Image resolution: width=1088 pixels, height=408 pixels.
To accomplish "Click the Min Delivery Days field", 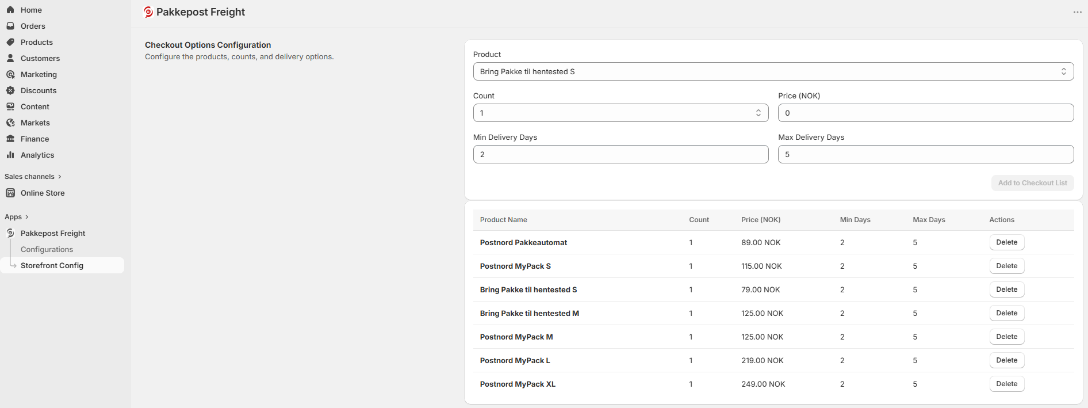I will pyautogui.click(x=621, y=154).
